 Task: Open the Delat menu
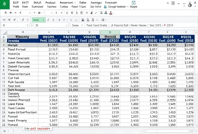pos(83,3)
